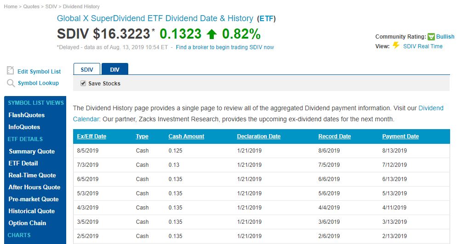Open Quotes breadcrumb link
Image resolution: width=457 pixels, height=244 pixels.
[31, 6]
